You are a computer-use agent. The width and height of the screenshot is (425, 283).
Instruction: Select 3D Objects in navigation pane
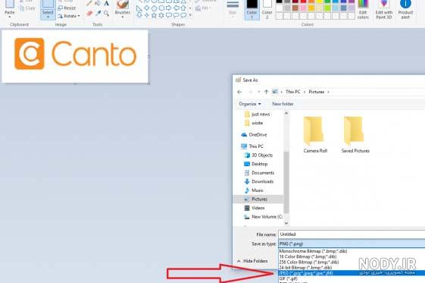point(258,156)
